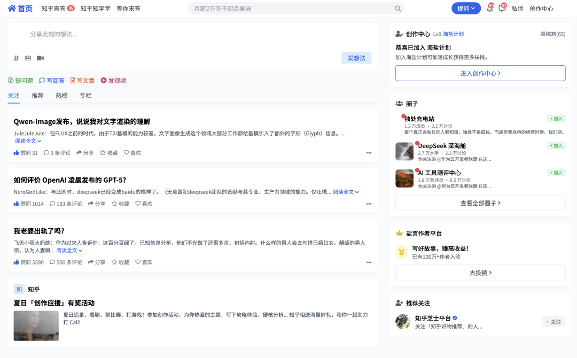Switch to the 热榜 tab
The height and width of the screenshot is (358, 577).
(x=61, y=96)
